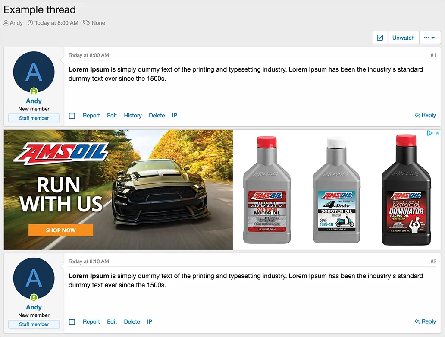Click Andy's avatar on post #1
The height and width of the screenshot is (337, 445).
click(34, 72)
